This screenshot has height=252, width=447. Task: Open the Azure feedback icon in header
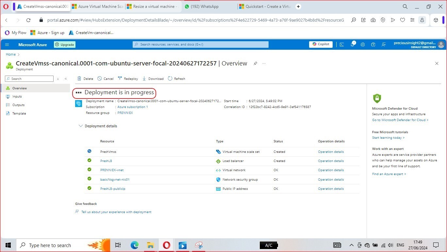[x=384, y=45]
